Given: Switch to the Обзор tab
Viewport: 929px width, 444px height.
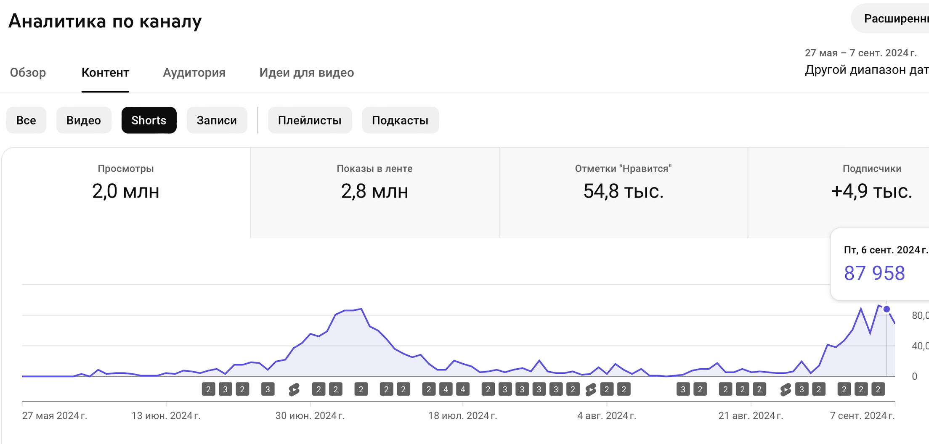Looking at the screenshot, I should [x=28, y=73].
